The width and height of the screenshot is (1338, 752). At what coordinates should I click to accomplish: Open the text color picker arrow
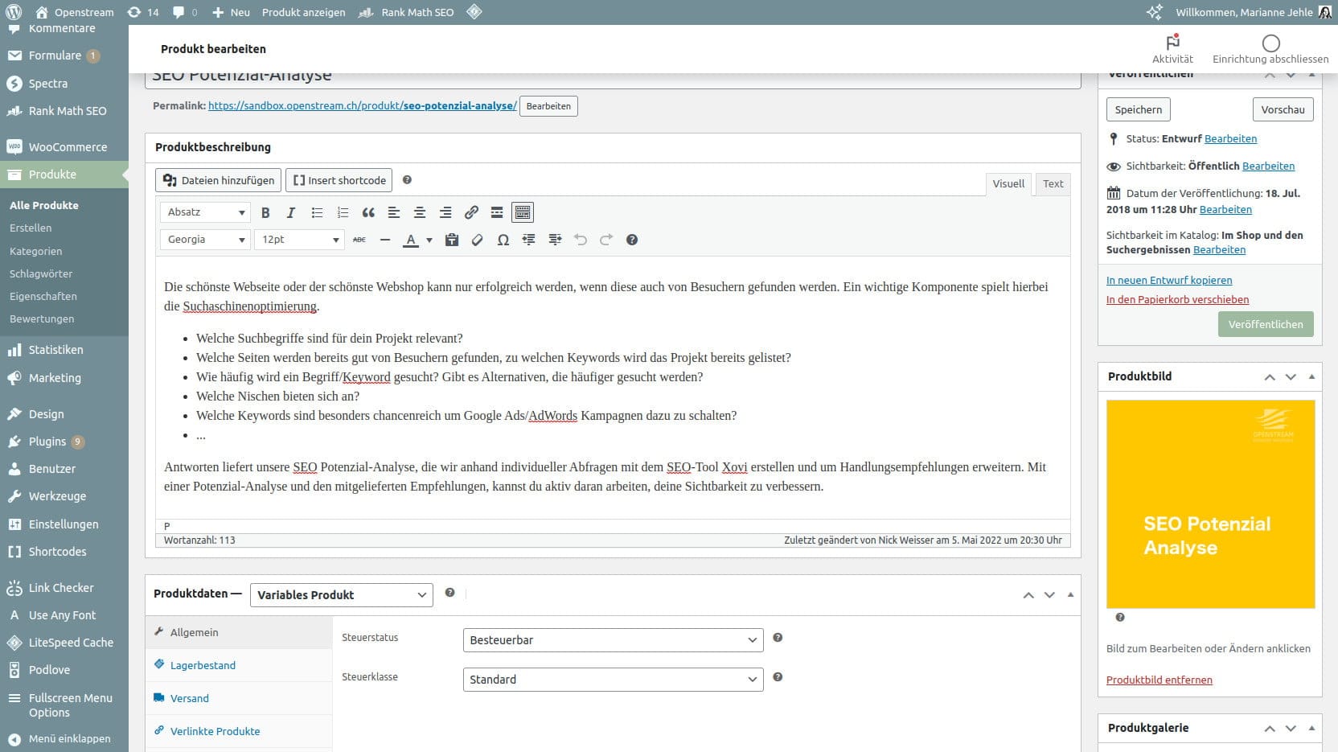tap(429, 240)
